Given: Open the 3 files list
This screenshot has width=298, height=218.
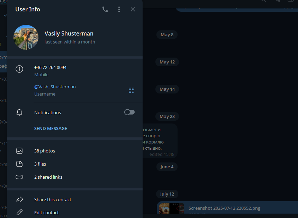Looking at the screenshot, I should 40,164.
